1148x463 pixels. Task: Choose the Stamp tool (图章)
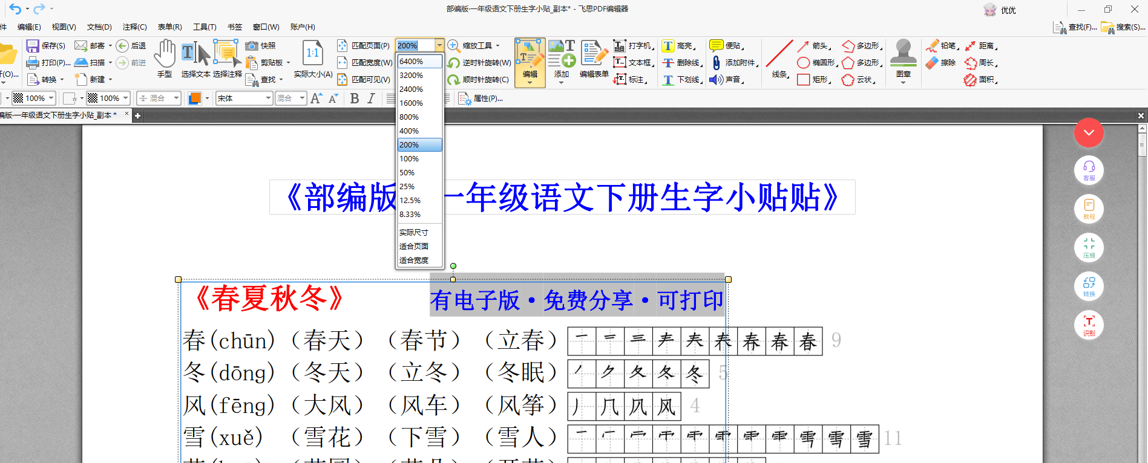tap(903, 59)
